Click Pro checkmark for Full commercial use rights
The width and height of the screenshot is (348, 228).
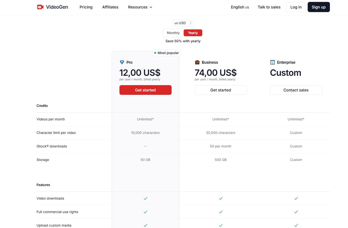click(x=145, y=212)
